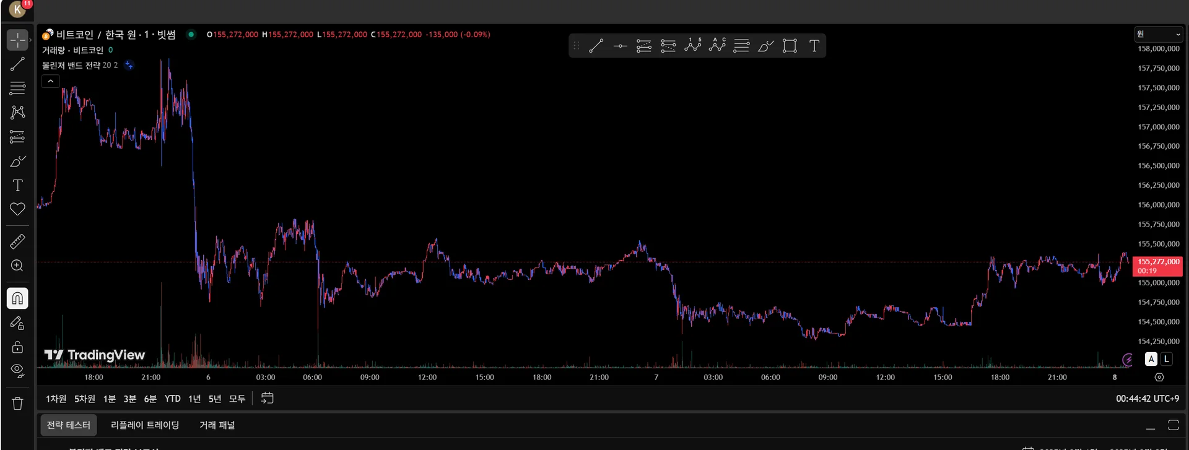The height and width of the screenshot is (450, 1189).
Task: Pick text tool in floating toolbar
Action: click(x=814, y=46)
